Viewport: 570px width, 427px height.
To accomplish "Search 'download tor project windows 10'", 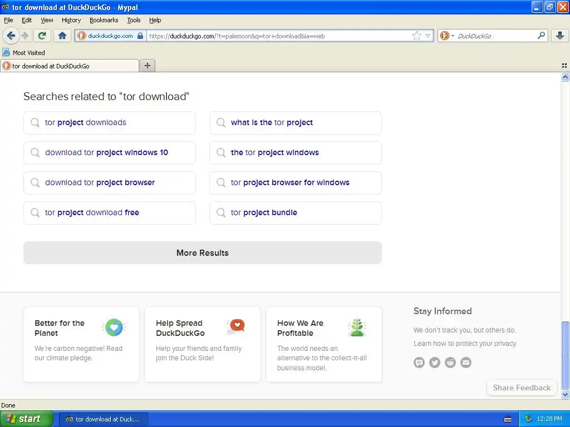I will tap(110, 153).
